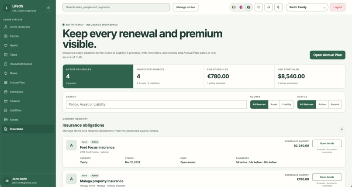
Task: Select the Notes menu label
Action: pyautogui.click(x=14, y=73)
